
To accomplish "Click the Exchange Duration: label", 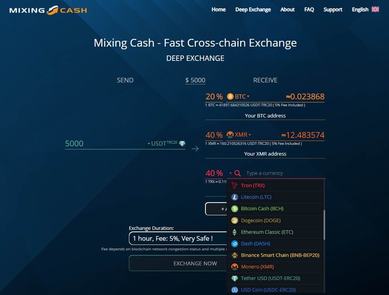I will [x=151, y=228].
